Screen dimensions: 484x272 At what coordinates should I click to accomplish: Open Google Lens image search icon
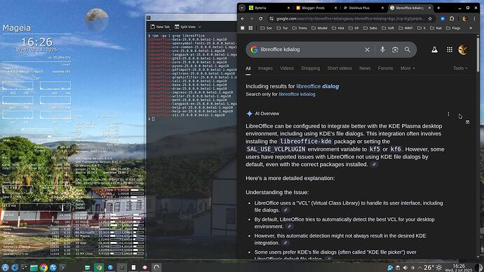tap(395, 50)
